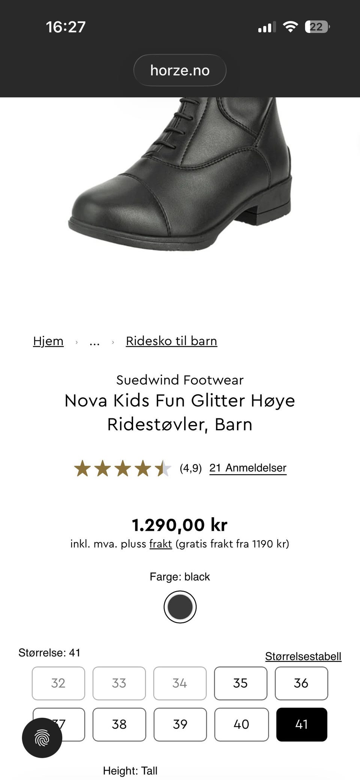The image size is (360, 780).
Task: Expand collapsed breadcrumb ellipsis
Action: [x=94, y=342]
